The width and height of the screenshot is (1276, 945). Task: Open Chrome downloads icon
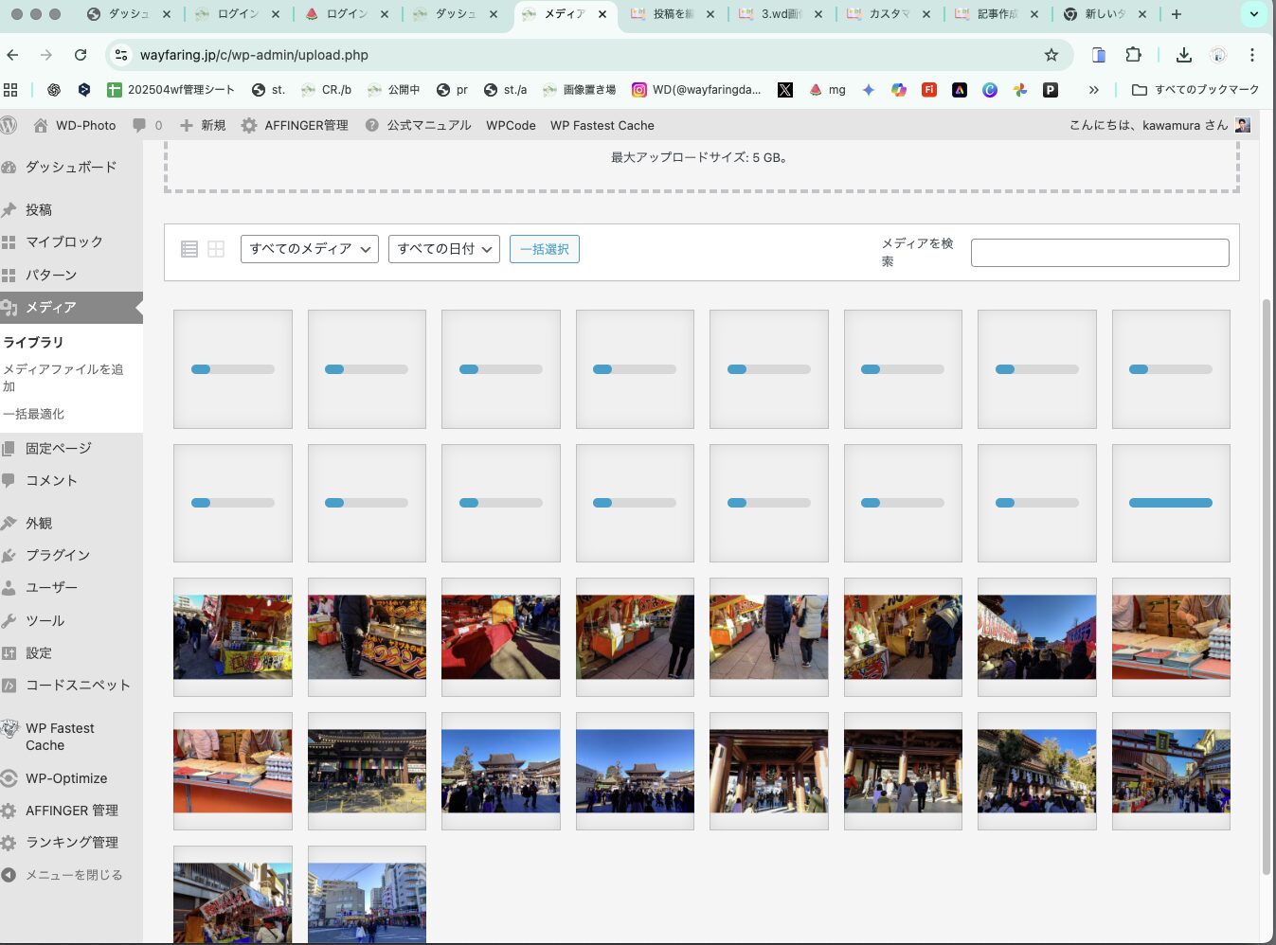tap(1183, 55)
